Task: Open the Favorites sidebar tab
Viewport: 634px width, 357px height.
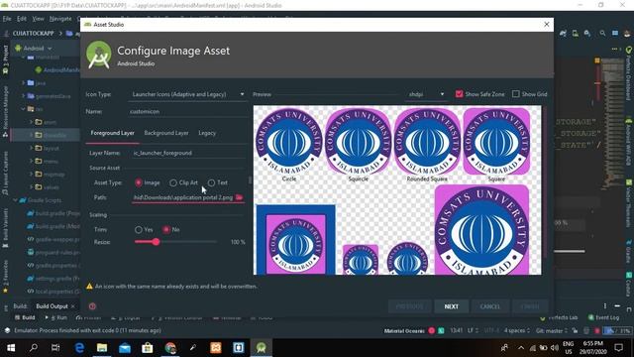Action: 5,277
